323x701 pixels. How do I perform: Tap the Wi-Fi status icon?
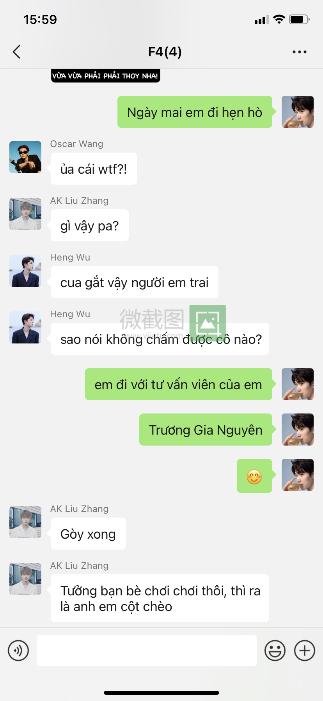[x=279, y=19]
